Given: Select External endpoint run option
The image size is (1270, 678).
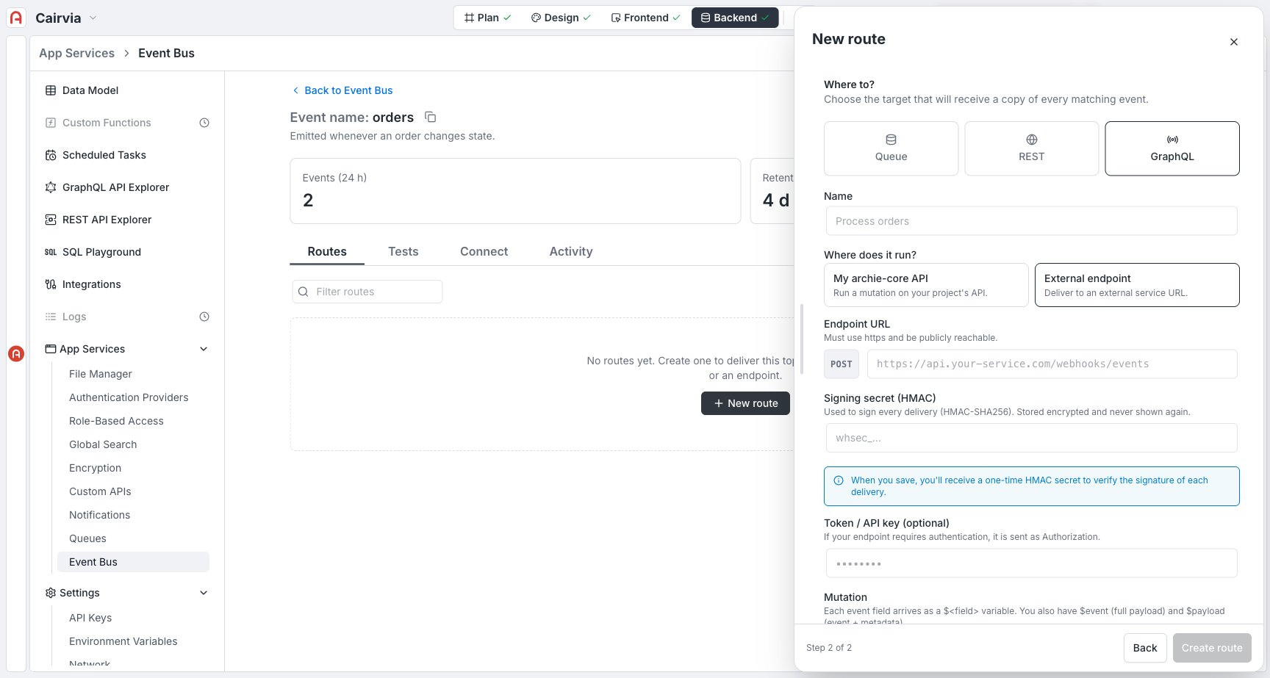Looking at the screenshot, I should pos(1137,285).
